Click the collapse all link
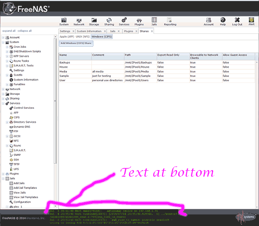 pos(24,31)
